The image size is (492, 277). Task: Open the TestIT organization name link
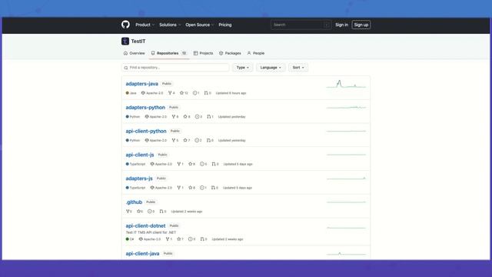[x=138, y=41]
